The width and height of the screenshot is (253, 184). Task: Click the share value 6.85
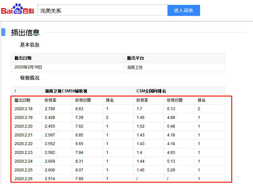79,135
